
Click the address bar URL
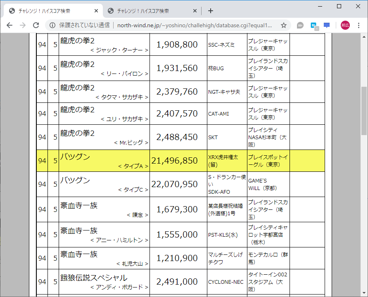click(x=195, y=25)
